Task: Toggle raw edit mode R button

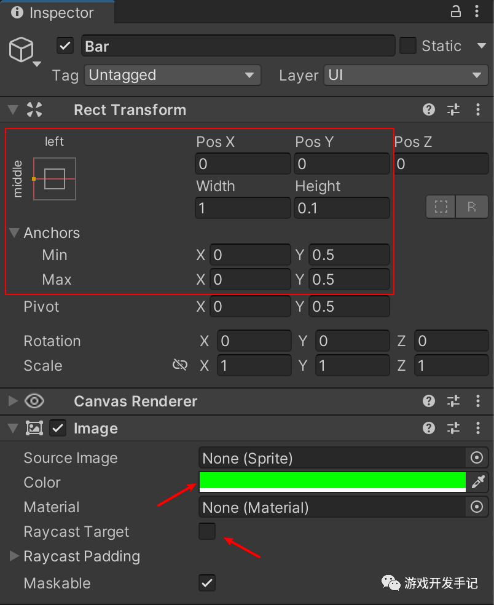Action: 472,207
